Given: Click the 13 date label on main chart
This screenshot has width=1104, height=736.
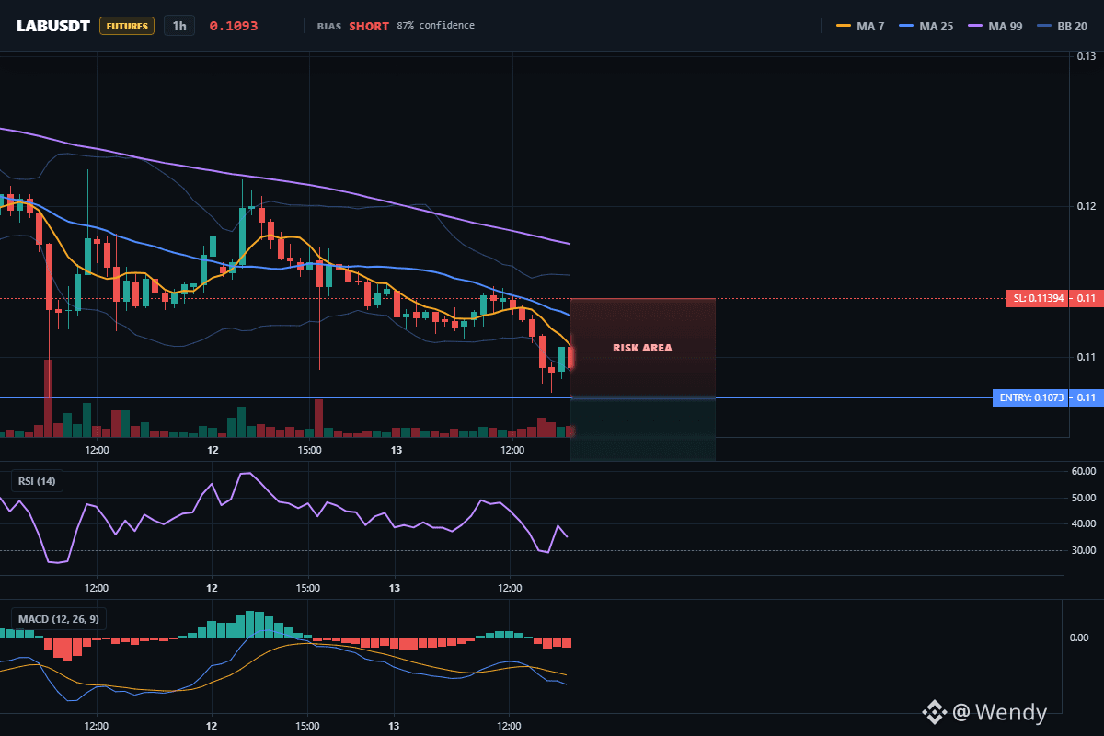Looking at the screenshot, I should click(x=397, y=450).
